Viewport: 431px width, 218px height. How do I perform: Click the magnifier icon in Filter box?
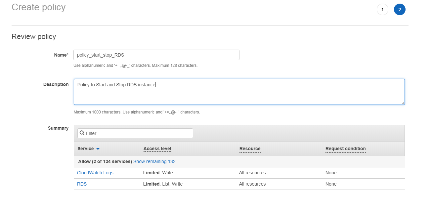click(82, 133)
